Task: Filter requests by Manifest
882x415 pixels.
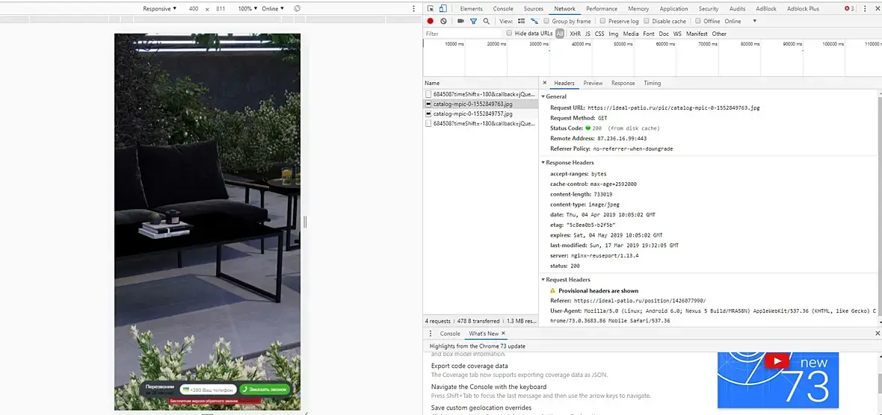Action: [x=697, y=34]
